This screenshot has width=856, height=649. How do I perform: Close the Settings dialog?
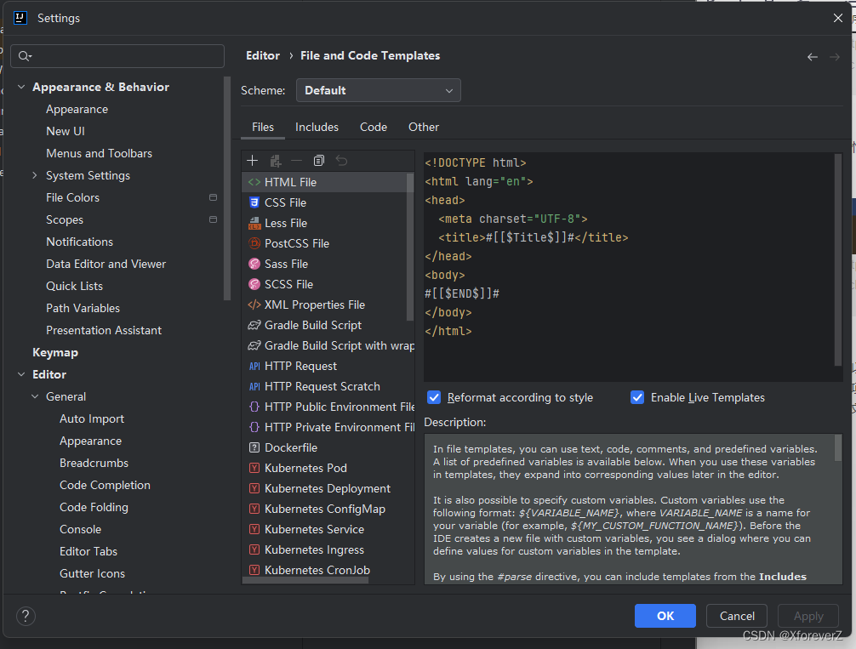tap(838, 18)
